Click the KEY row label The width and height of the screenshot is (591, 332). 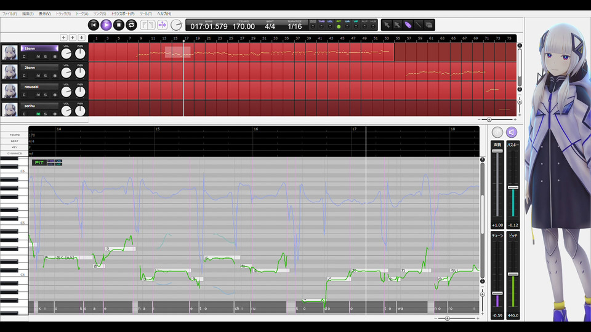pyautogui.click(x=15, y=147)
